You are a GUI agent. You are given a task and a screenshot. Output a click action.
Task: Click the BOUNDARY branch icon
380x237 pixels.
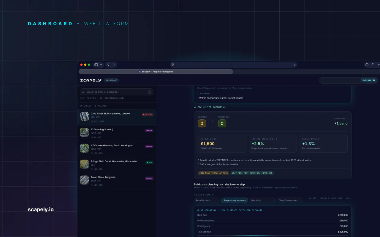point(198,94)
